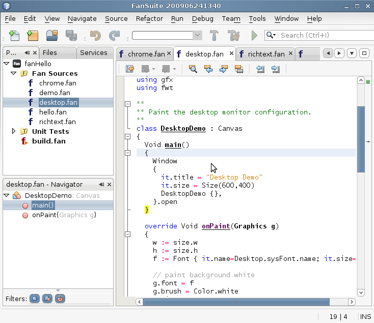Click the Open Project folder icon

point(52,36)
